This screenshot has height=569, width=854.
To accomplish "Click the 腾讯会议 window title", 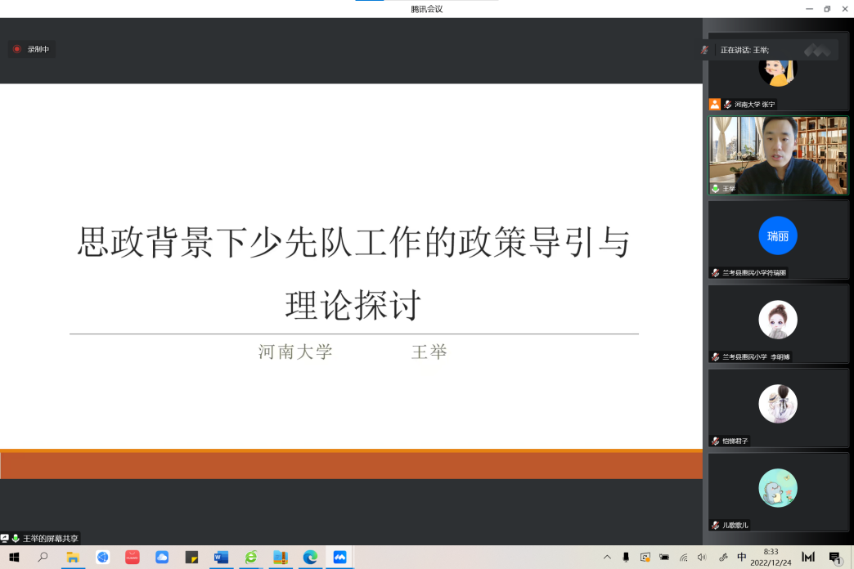I will point(426,9).
